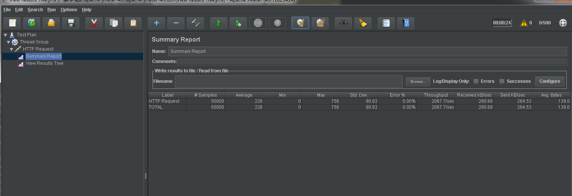572x196 pixels.
Task: Select HTTP Request in tree
Action: click(38, 49)
